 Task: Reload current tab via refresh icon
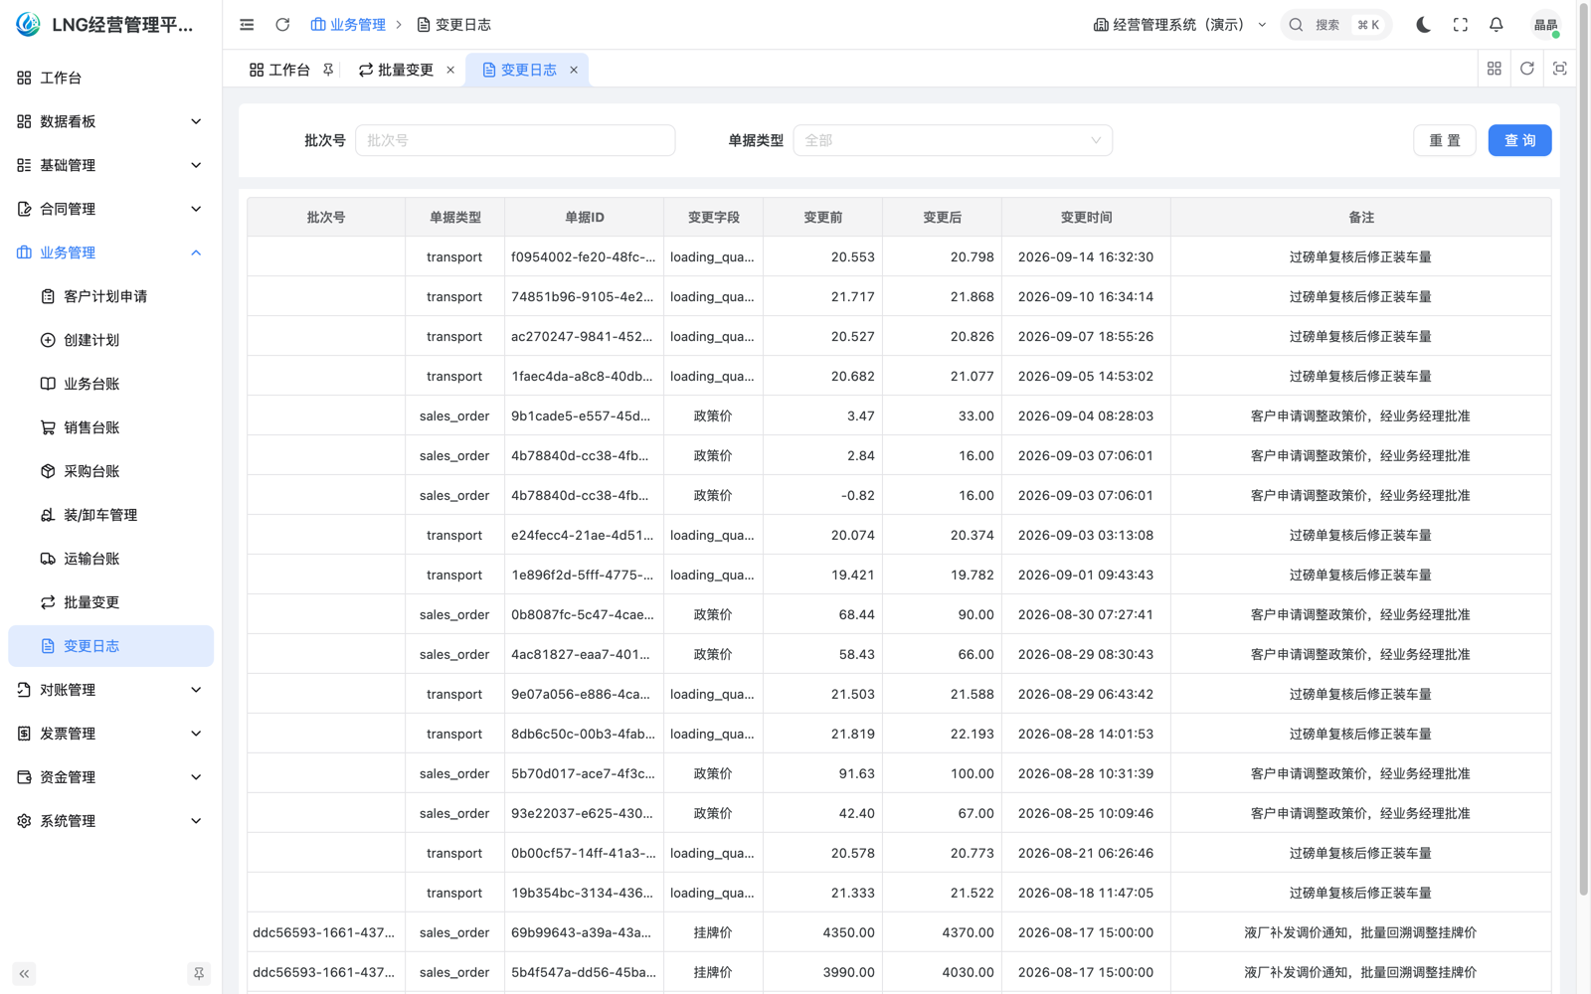tap(1526, 69)
